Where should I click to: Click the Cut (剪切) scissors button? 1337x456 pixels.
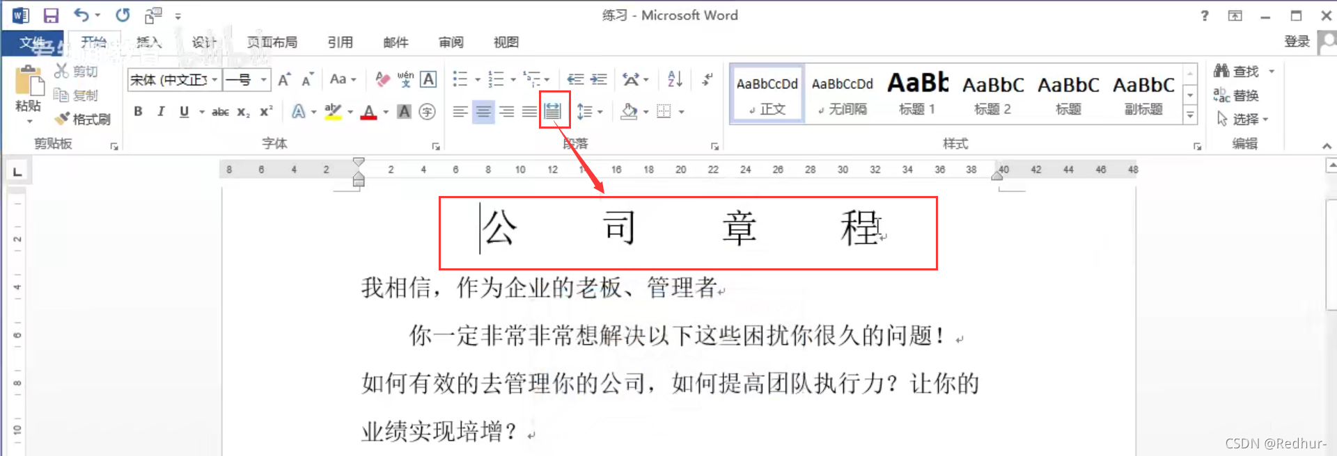(x=76, y=71)
